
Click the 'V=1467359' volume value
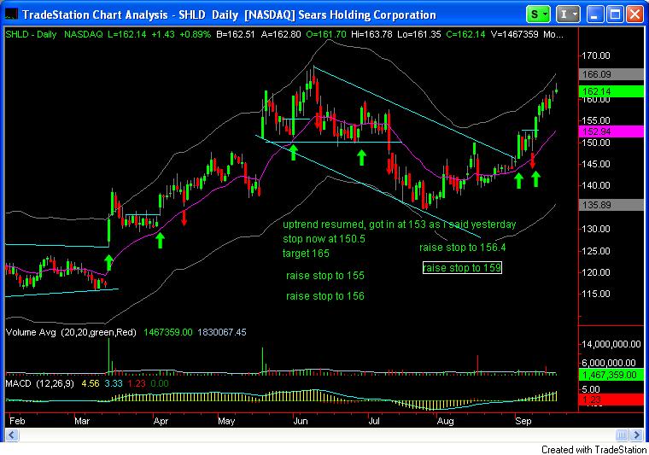514,34
